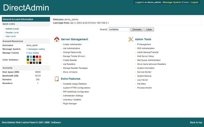Open Create Reseller
204x127 pixels.
pyautogui.click(x=70, y=60)
